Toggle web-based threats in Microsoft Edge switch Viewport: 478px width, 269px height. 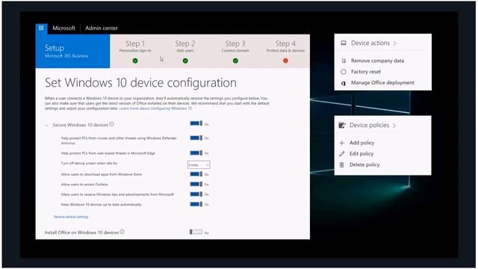point(196,152)
